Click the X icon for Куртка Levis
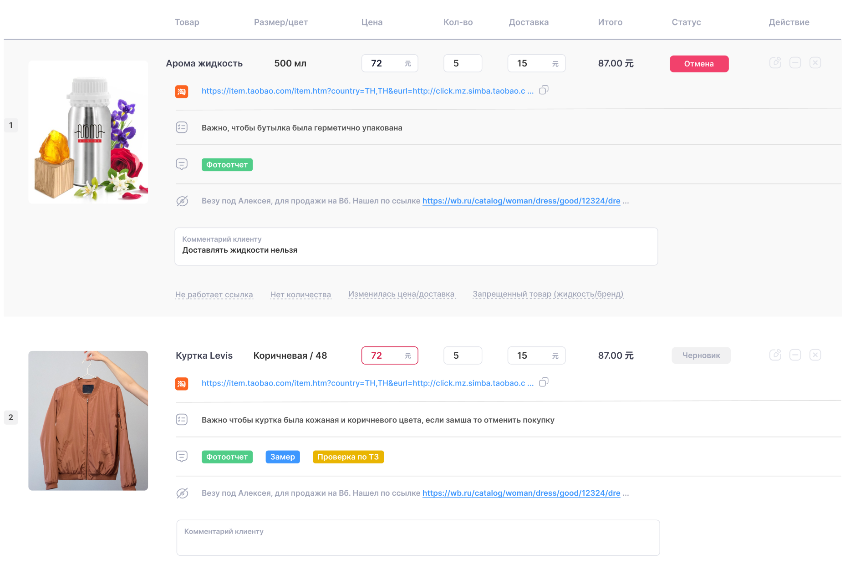This screenshot has width=845, height=569. click(x=815, y=355)
